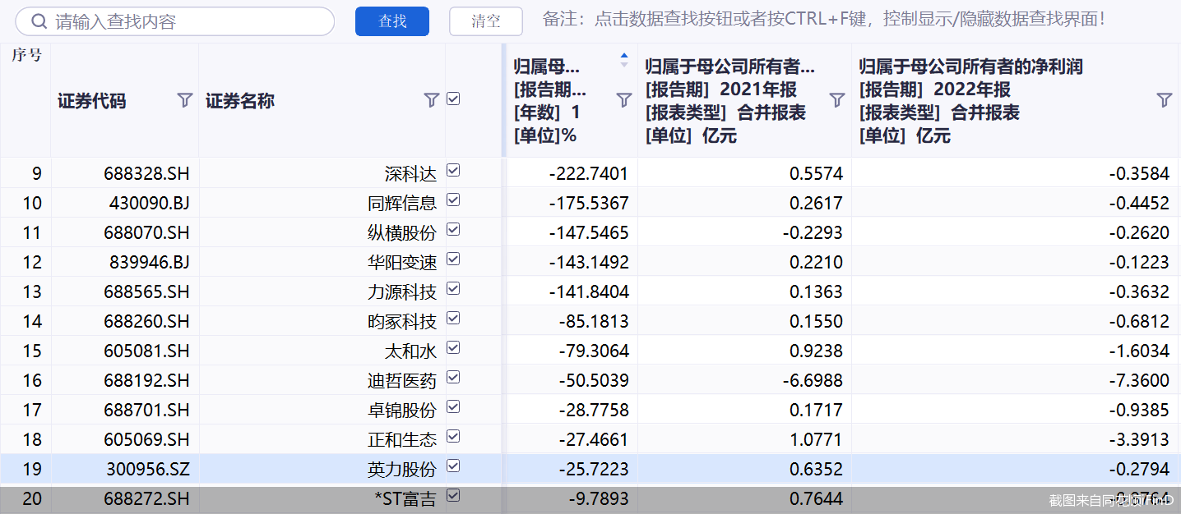1181x514 pixels.
Task: Click the 2022 value -3.3913
Action: click(x=1139, y=439)
